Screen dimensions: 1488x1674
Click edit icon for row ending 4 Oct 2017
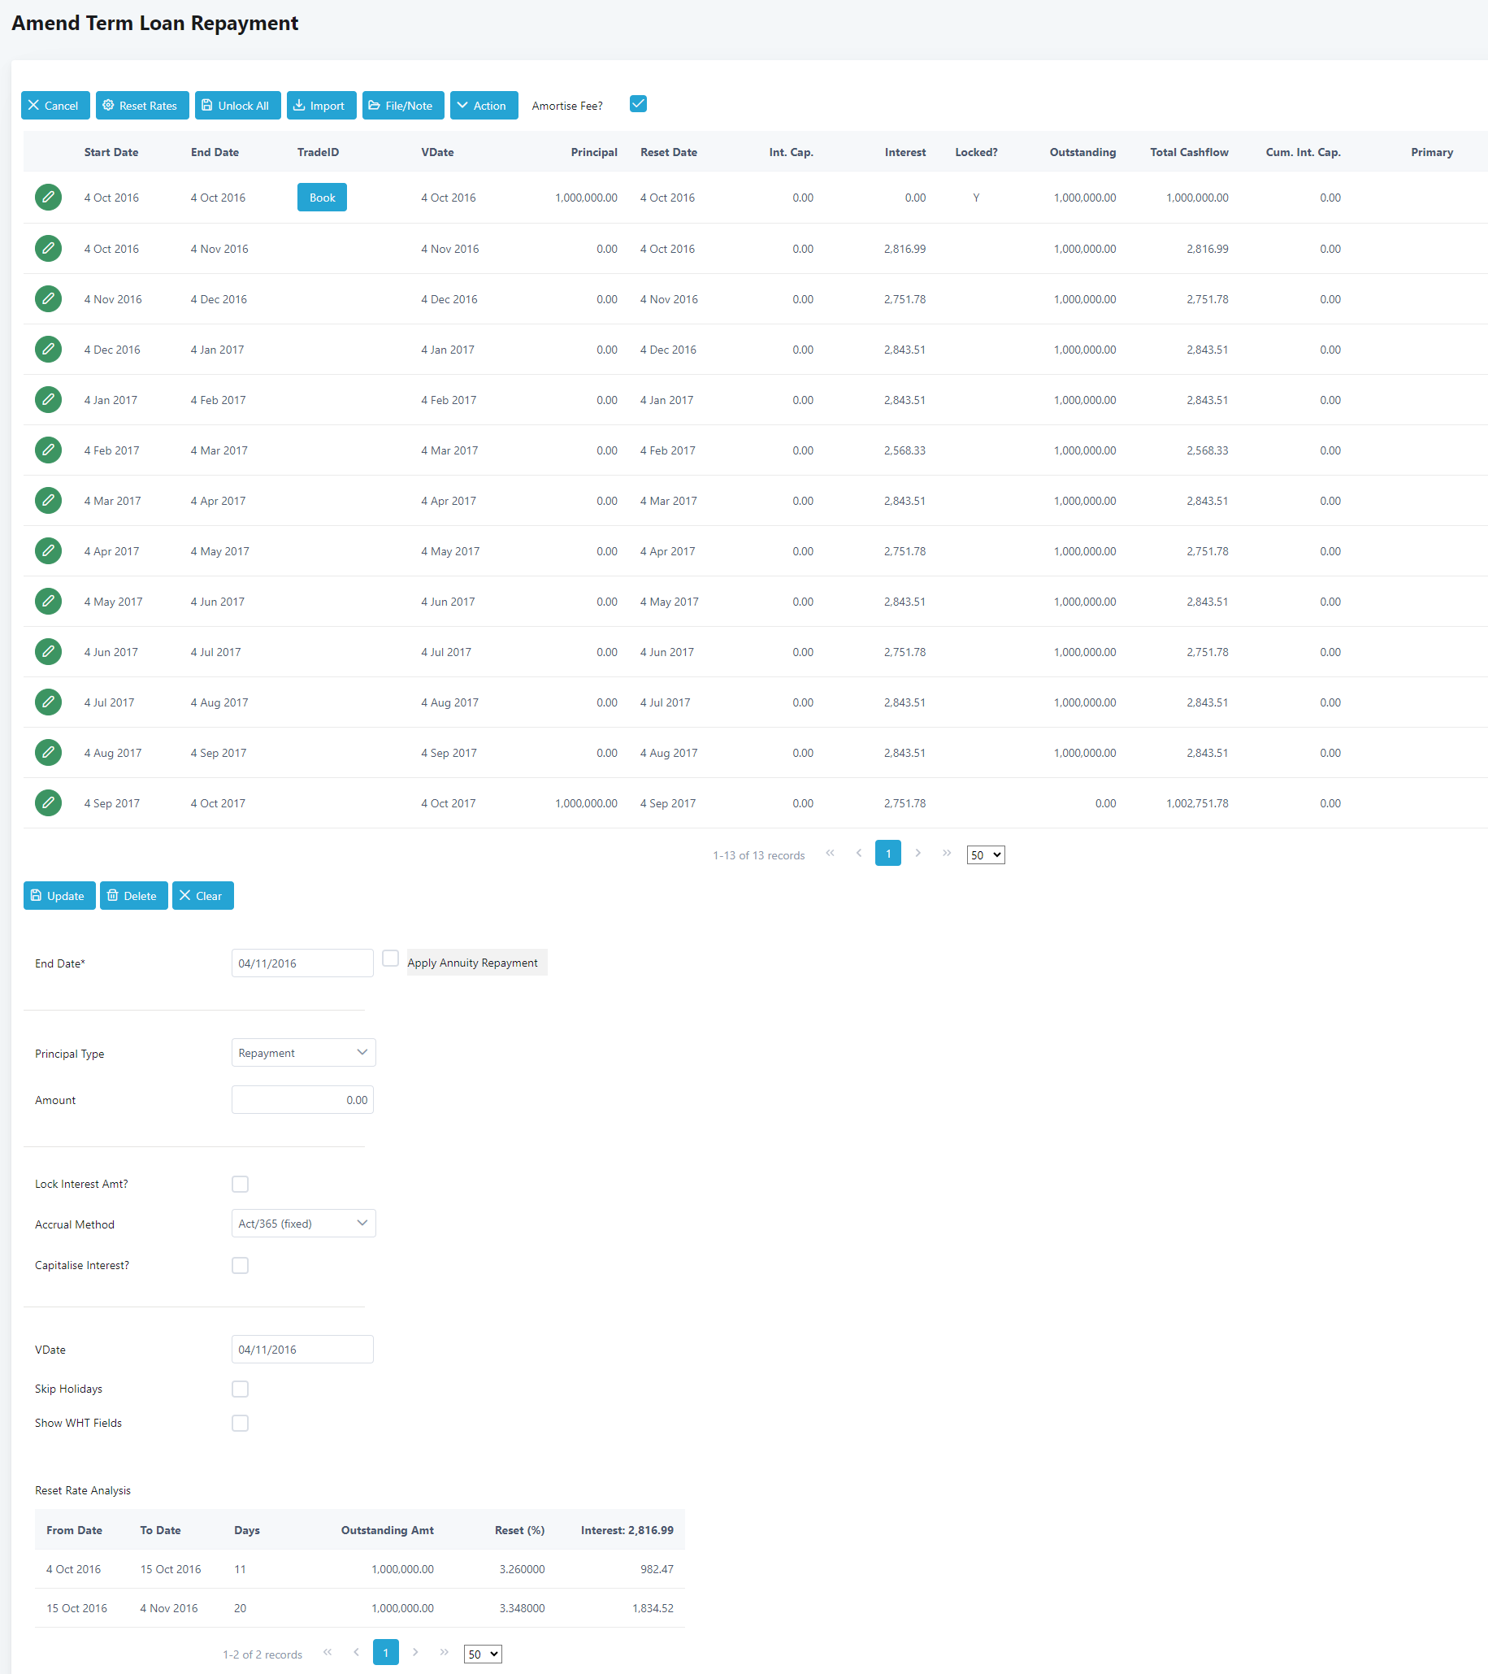[x=48, y=802]
